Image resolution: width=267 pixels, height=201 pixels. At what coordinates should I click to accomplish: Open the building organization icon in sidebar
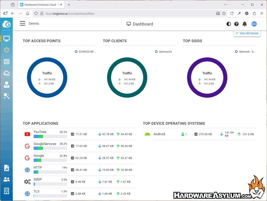(x=6, y=191)
